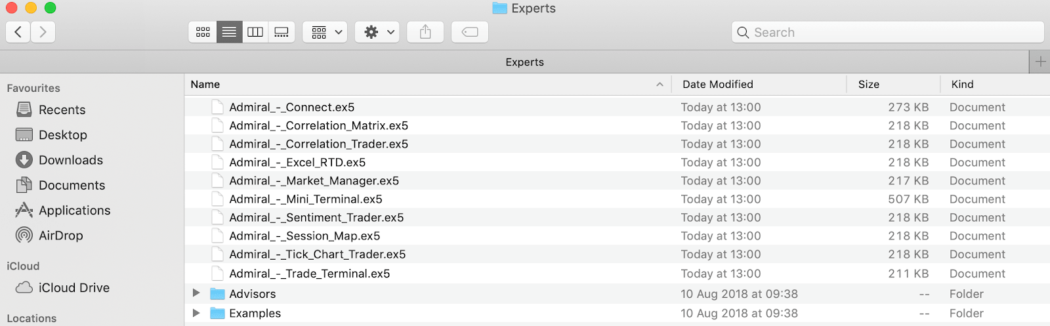This screenshot has width=1050, height=326.
Task: Click the Session_Map.ex5 document icon
Action: click(x=217, y=235)
